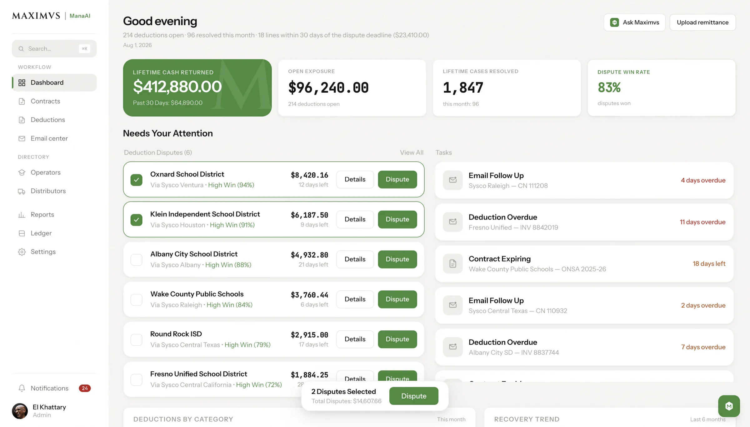Click the Albany City SD Deduction Overdue icon
The image size is (750, 427).
pos(452,347)
